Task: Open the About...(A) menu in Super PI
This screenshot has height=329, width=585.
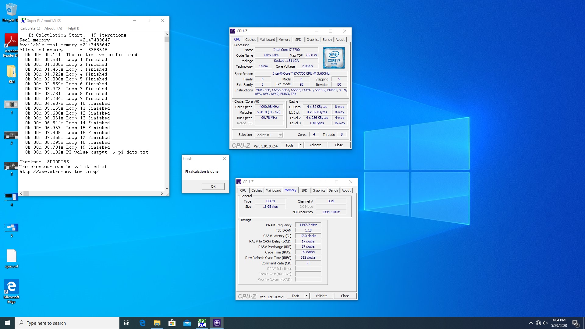Action: pos(53,28)
